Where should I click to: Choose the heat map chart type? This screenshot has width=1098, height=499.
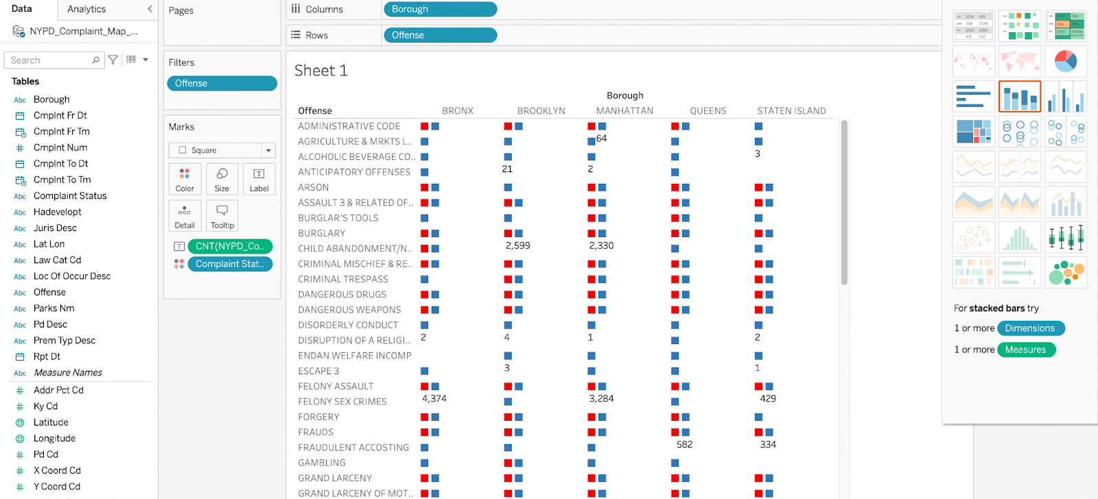1020,26
